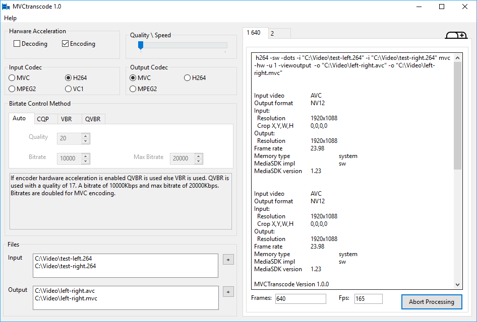
Task: Click the Quality \ Speed slider handle
Action: 141,45
